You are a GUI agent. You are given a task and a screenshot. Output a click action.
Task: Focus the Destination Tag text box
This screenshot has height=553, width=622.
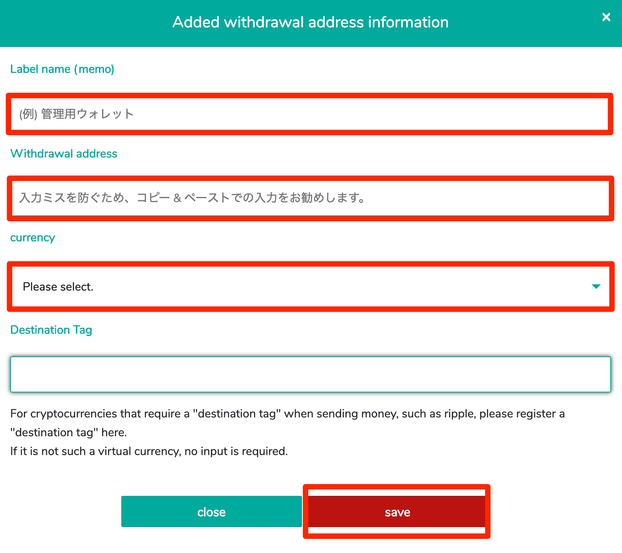coord(310,374)
